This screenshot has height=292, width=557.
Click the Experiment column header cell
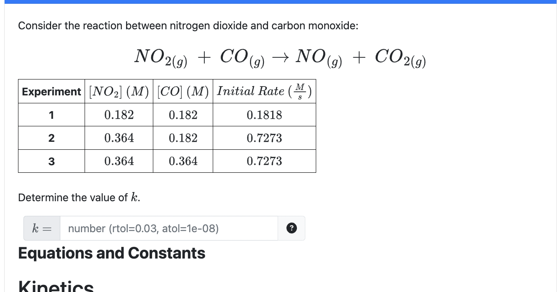[51, 91]
